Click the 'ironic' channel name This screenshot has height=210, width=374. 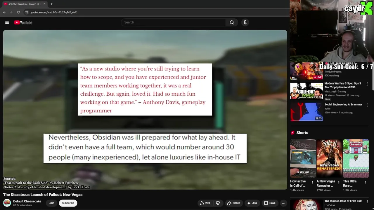coord(327,108)
